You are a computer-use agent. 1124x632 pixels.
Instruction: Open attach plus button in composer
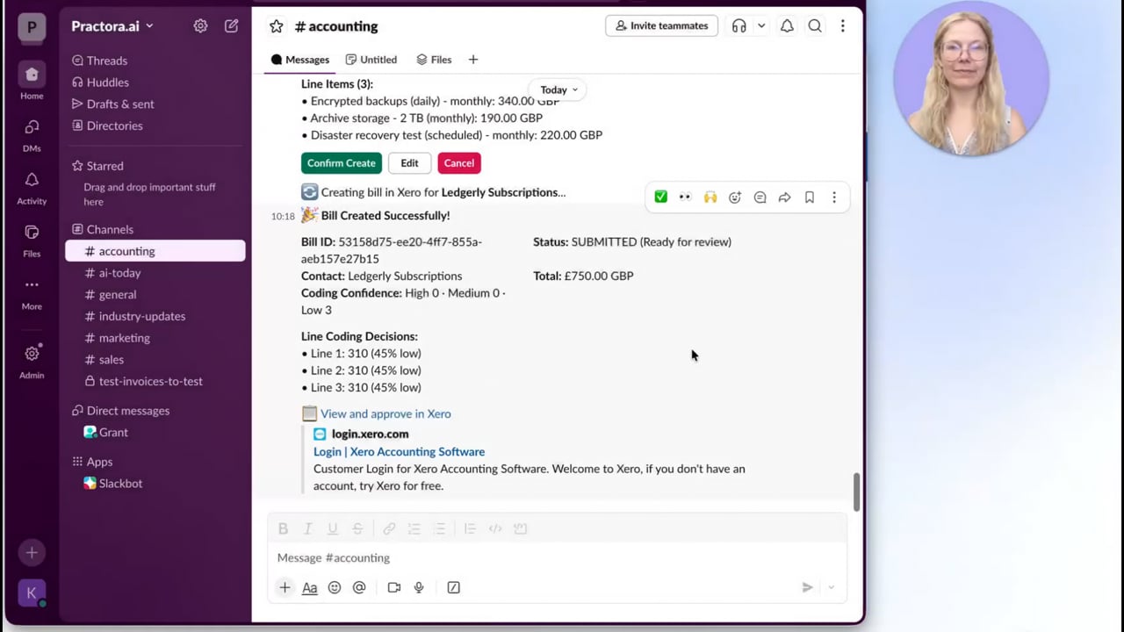(285, 587)
